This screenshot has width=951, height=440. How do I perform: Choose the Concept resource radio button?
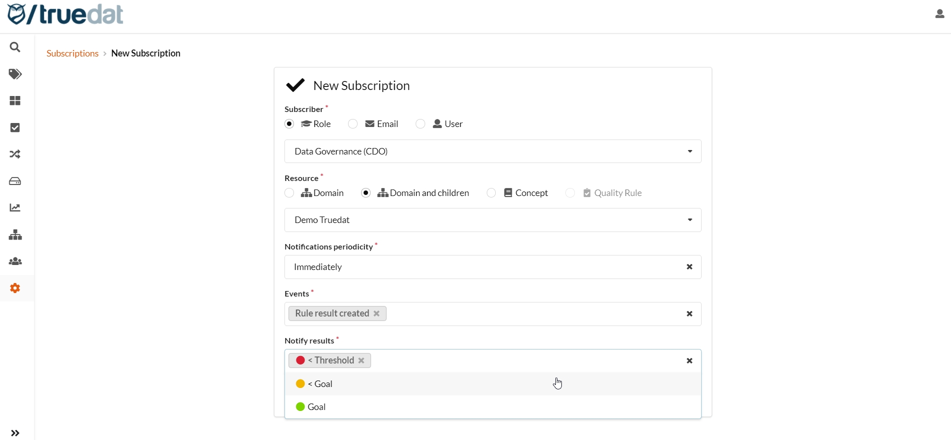[492, 193]
